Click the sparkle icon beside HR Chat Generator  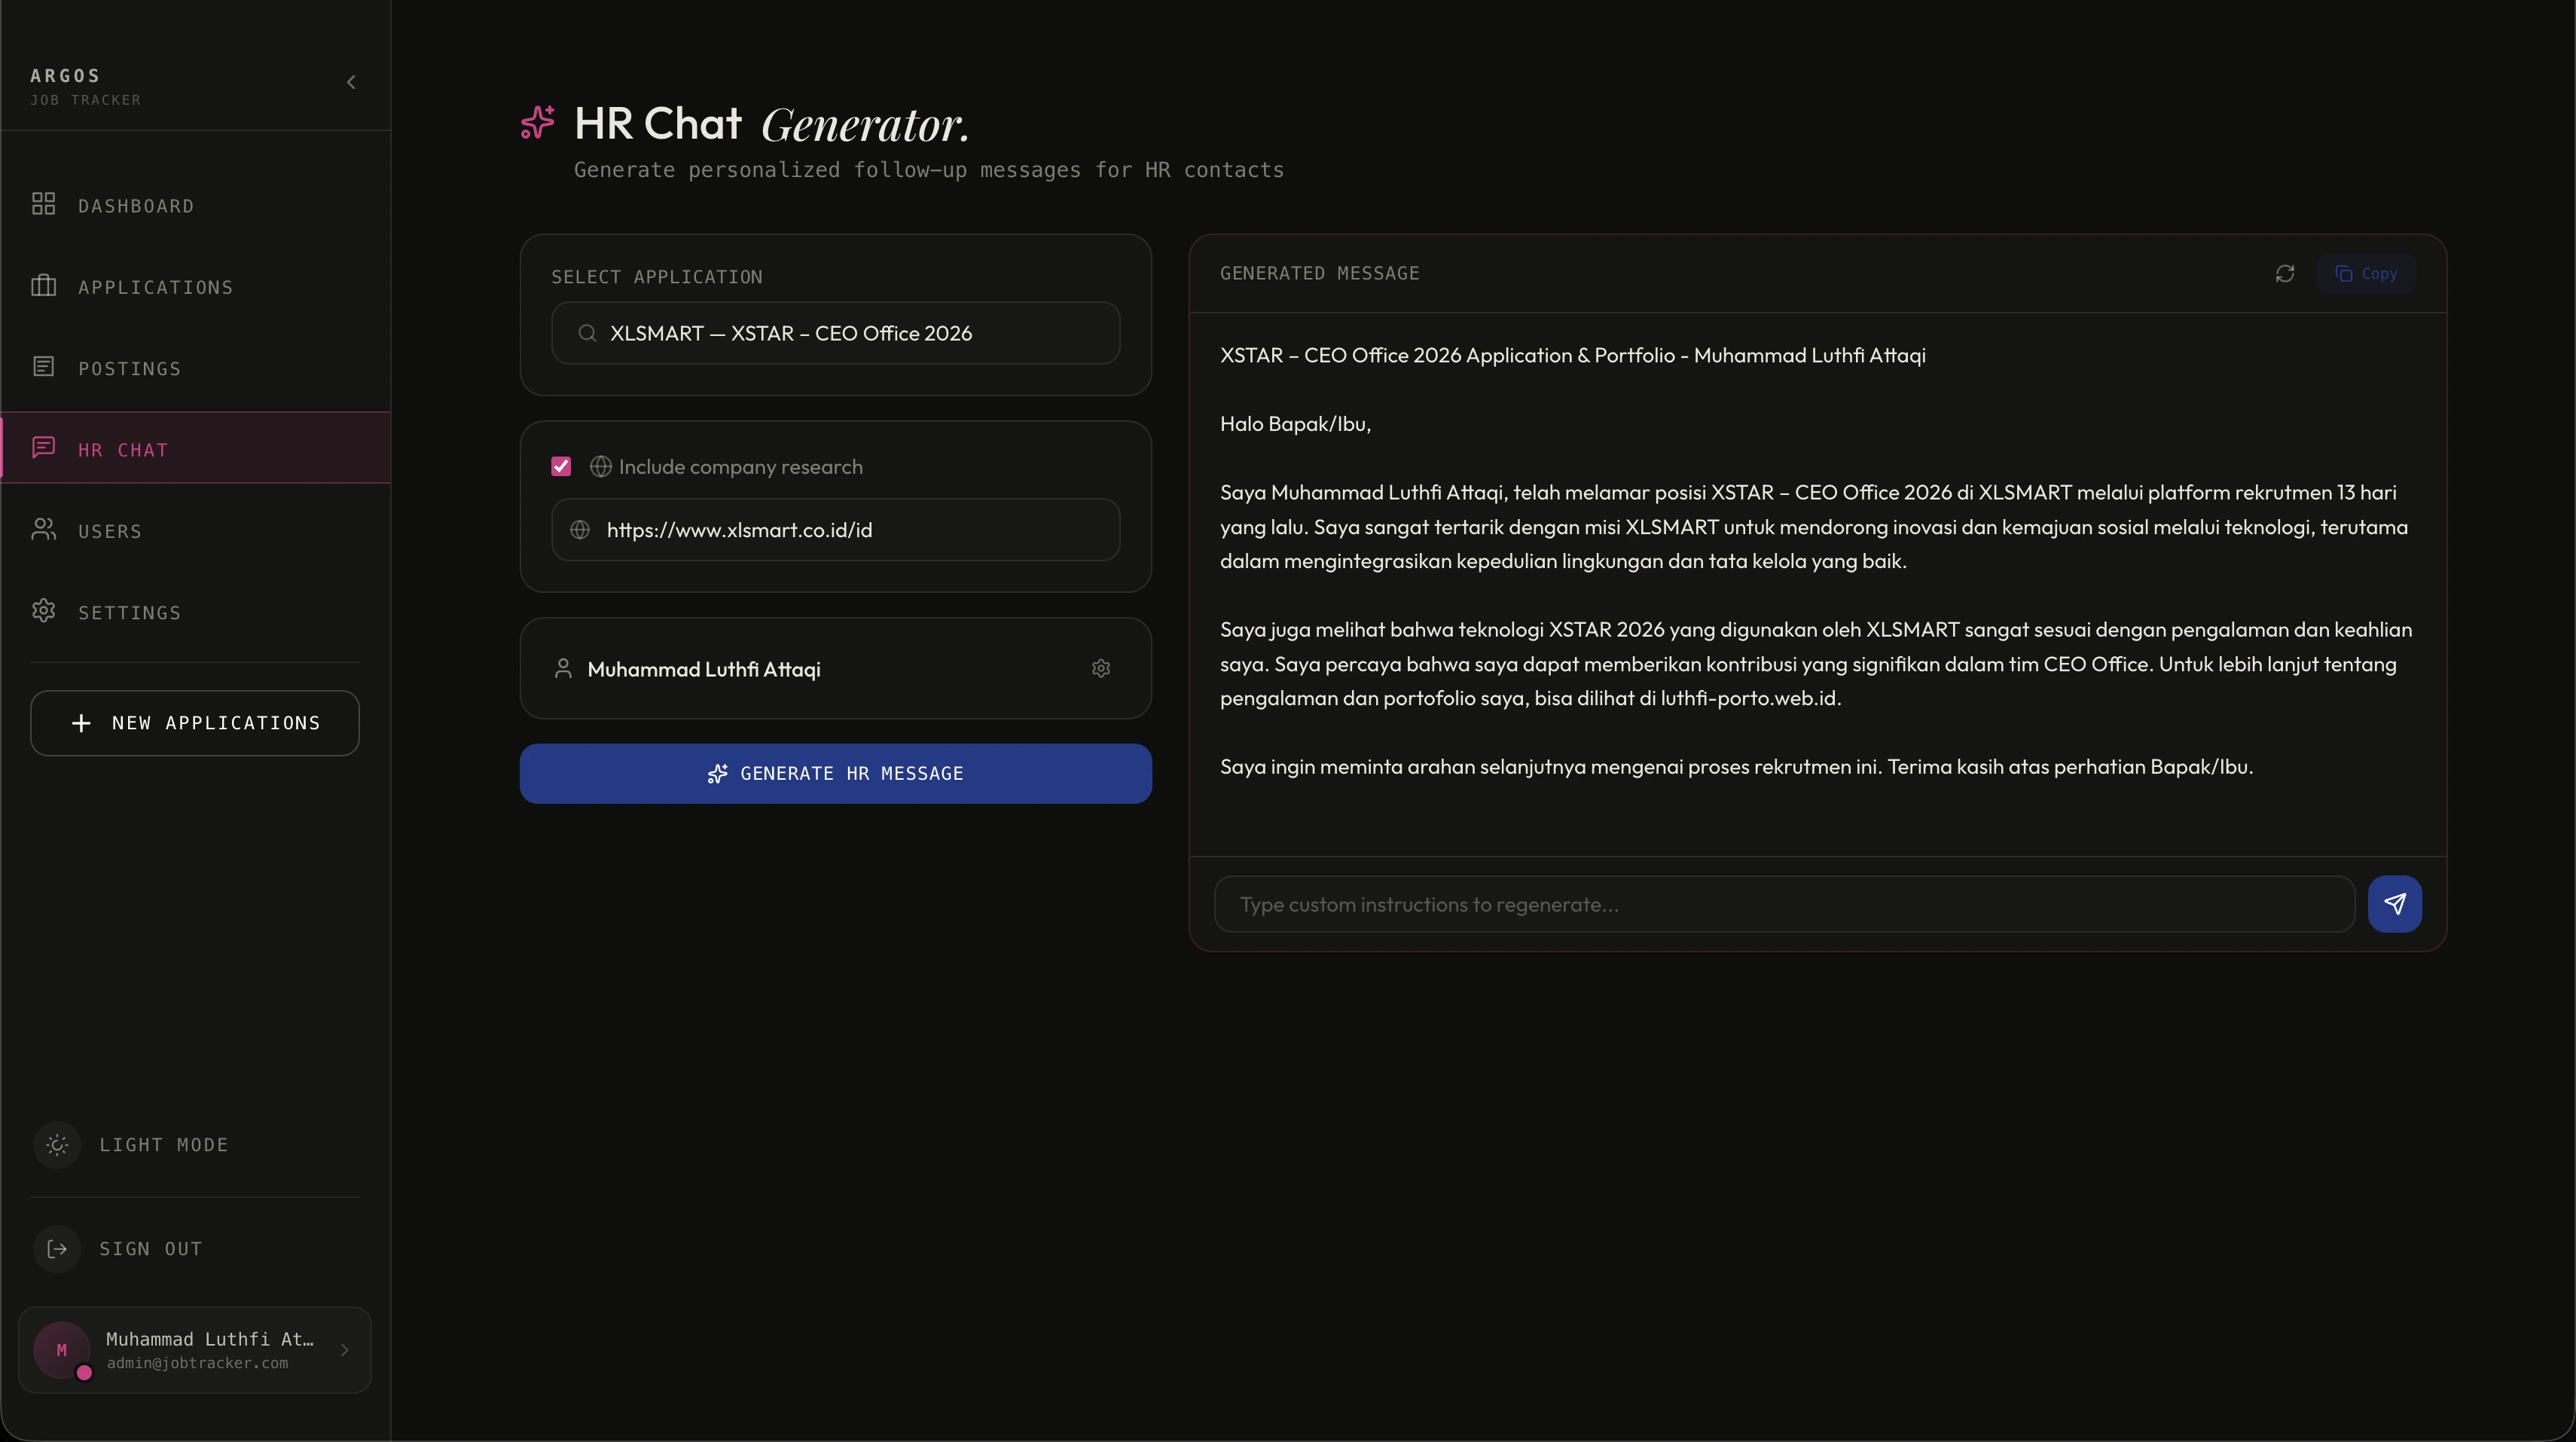538,123
